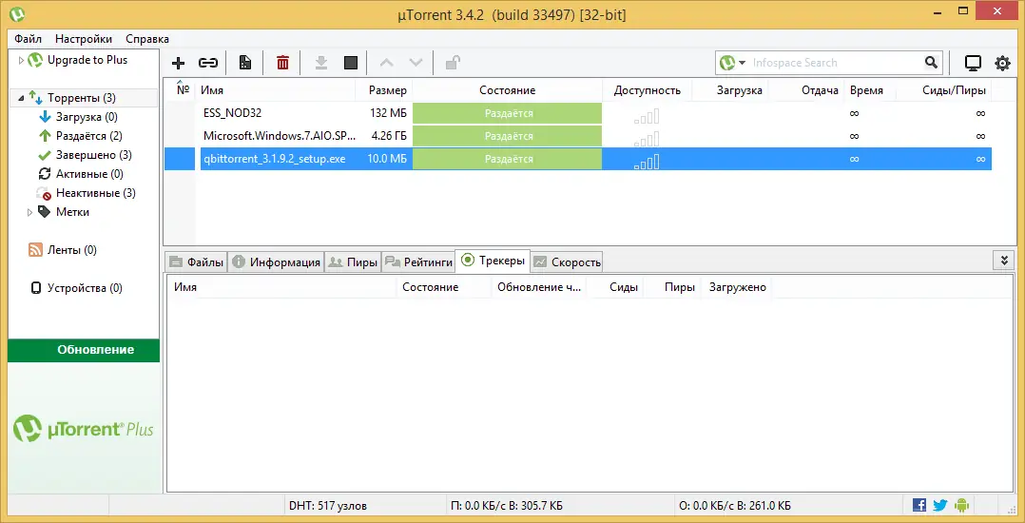
Task: Select Раздаётся (2) filter
Action: click(89, 136)
